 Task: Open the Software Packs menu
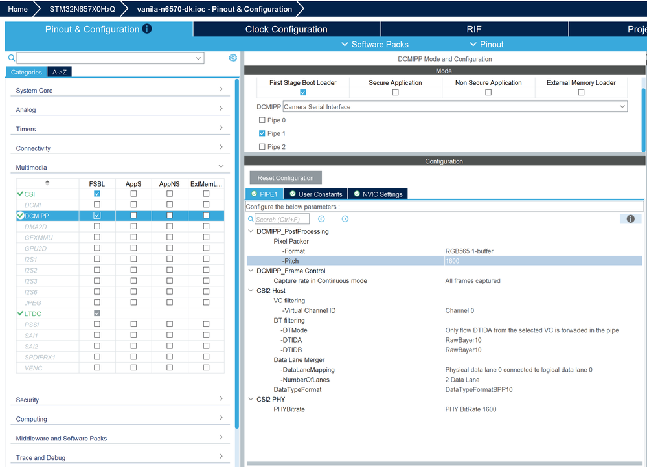coord(374,44)
